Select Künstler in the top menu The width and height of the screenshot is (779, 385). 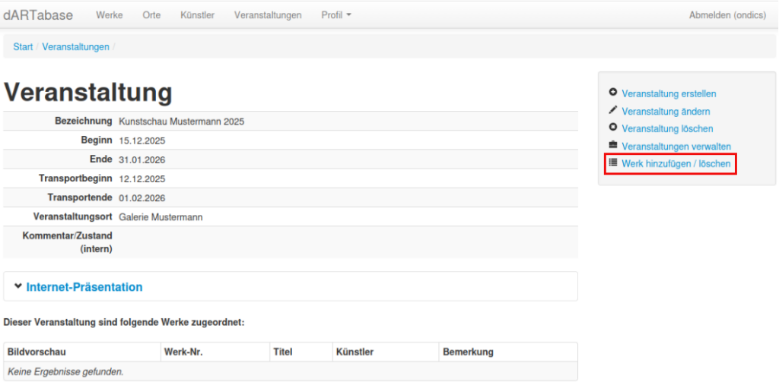point(197,15)
